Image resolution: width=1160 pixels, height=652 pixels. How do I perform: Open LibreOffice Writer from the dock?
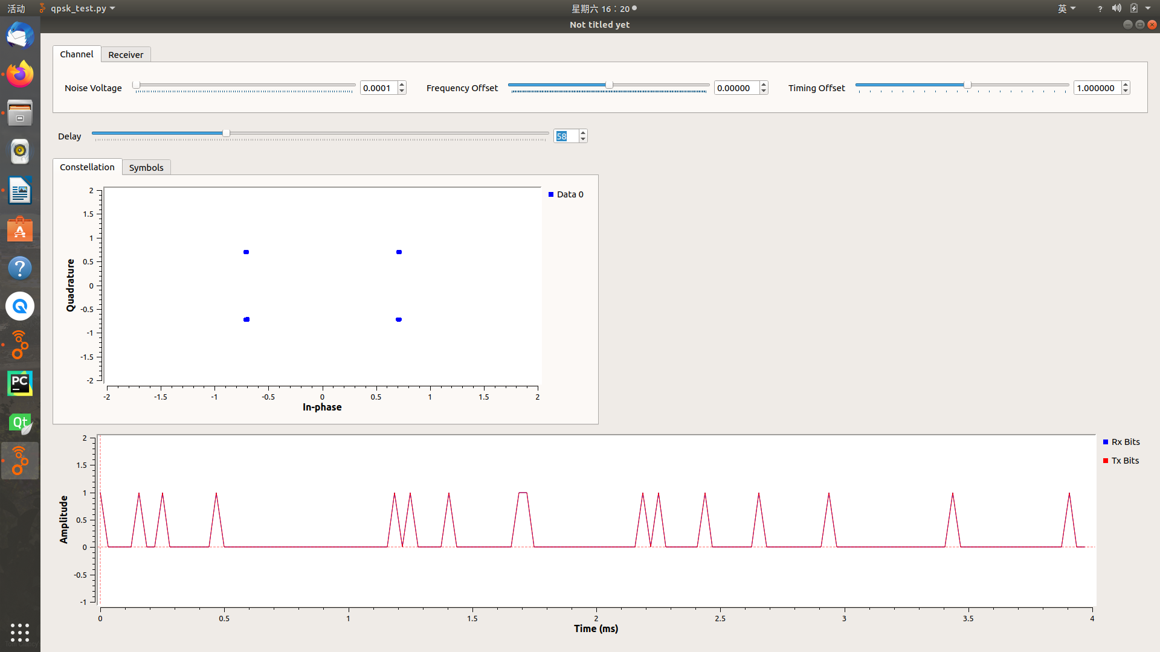click(20, 191)
